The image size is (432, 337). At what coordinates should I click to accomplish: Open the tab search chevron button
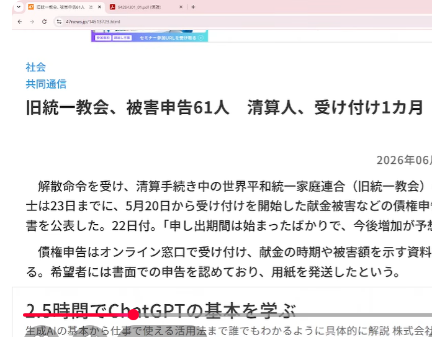click(19, 7)
